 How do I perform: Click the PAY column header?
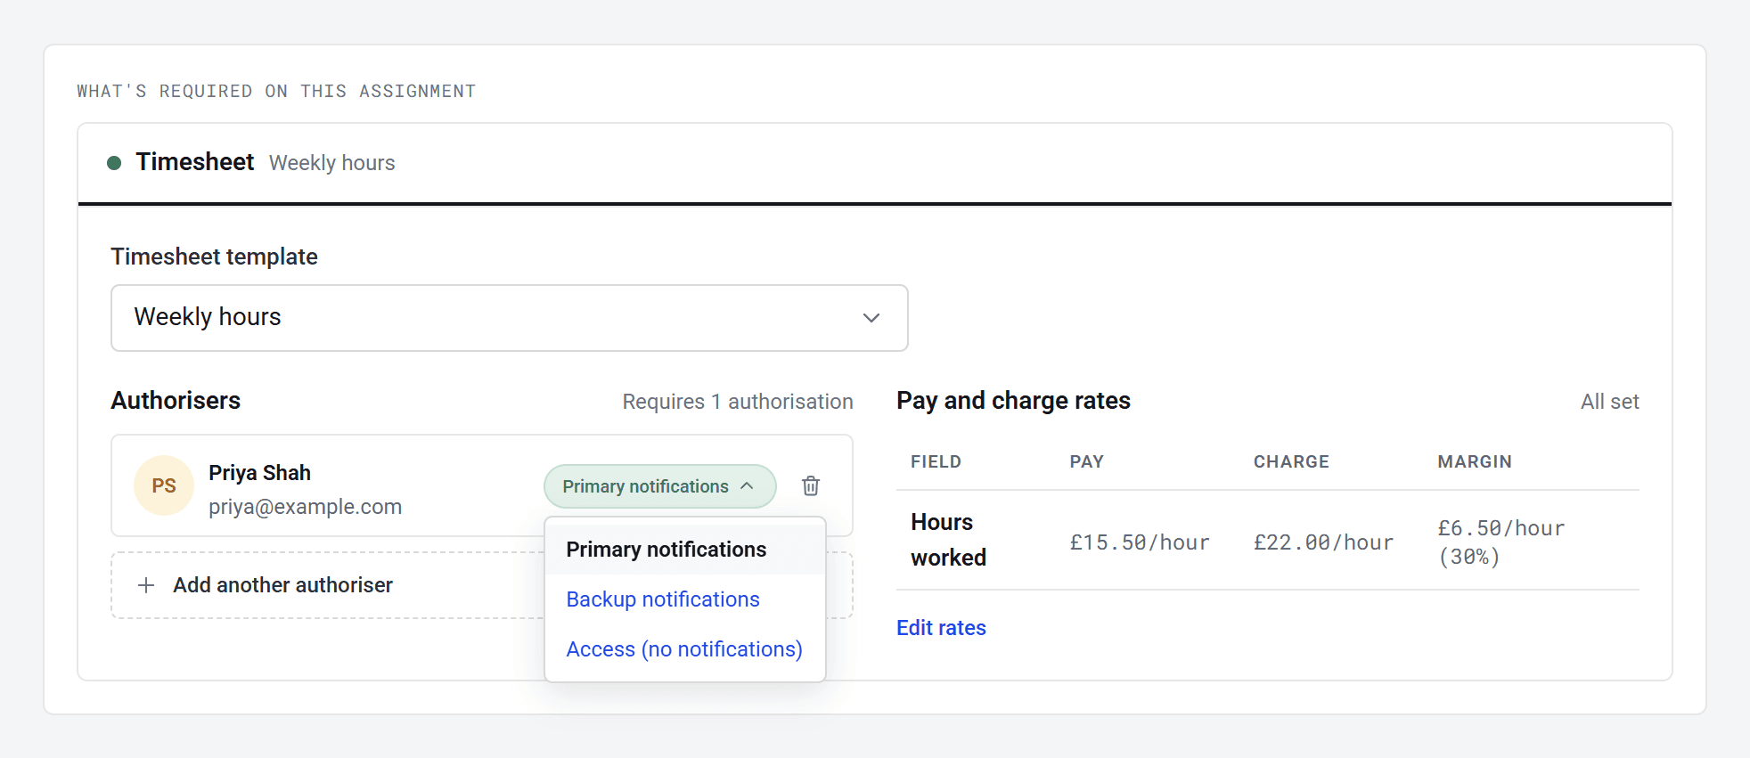tap(1086, 461)
